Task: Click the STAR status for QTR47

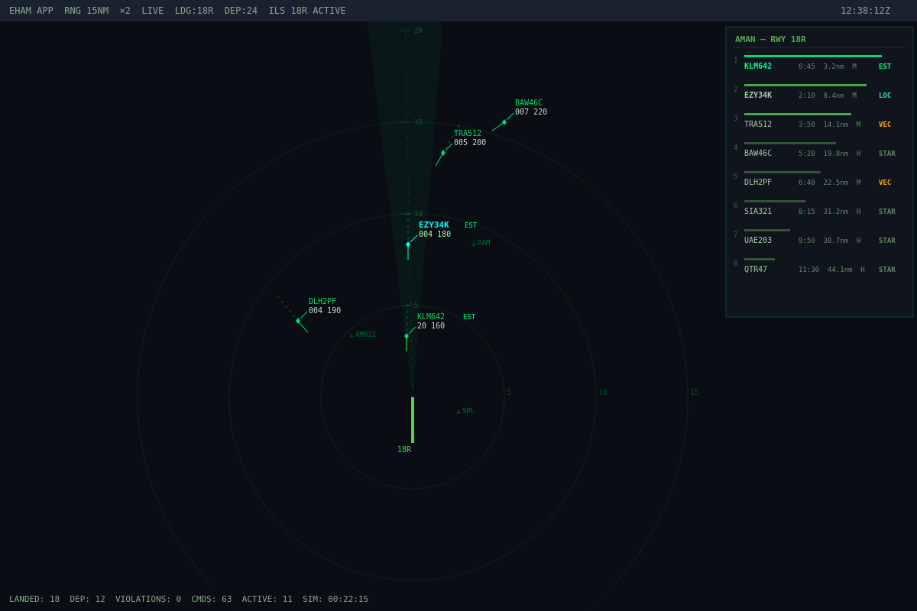Action: point(887,270)
